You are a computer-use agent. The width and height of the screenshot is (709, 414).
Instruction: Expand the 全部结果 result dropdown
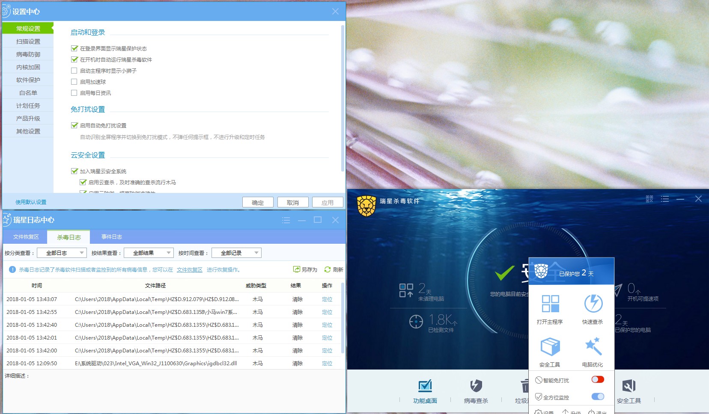pyautogui.click(x=149, y=253)
